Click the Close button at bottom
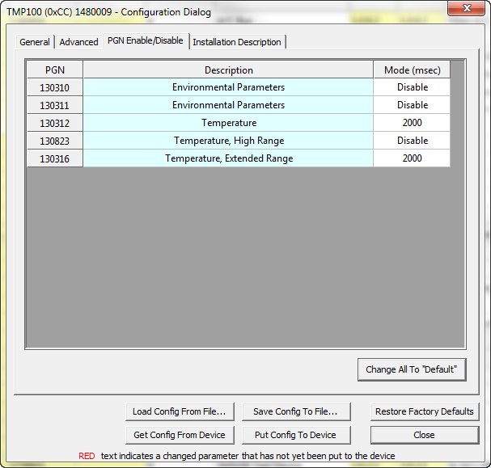Screen dimensions: 491x468 coord(424,435)
